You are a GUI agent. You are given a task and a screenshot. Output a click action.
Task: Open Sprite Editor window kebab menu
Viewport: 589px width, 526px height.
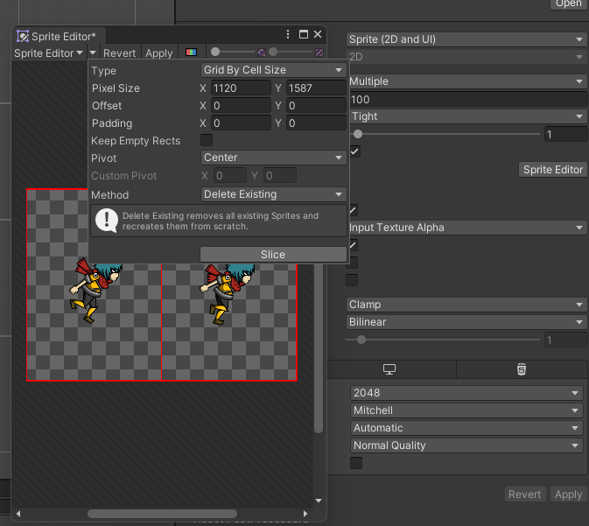point(288,35)
